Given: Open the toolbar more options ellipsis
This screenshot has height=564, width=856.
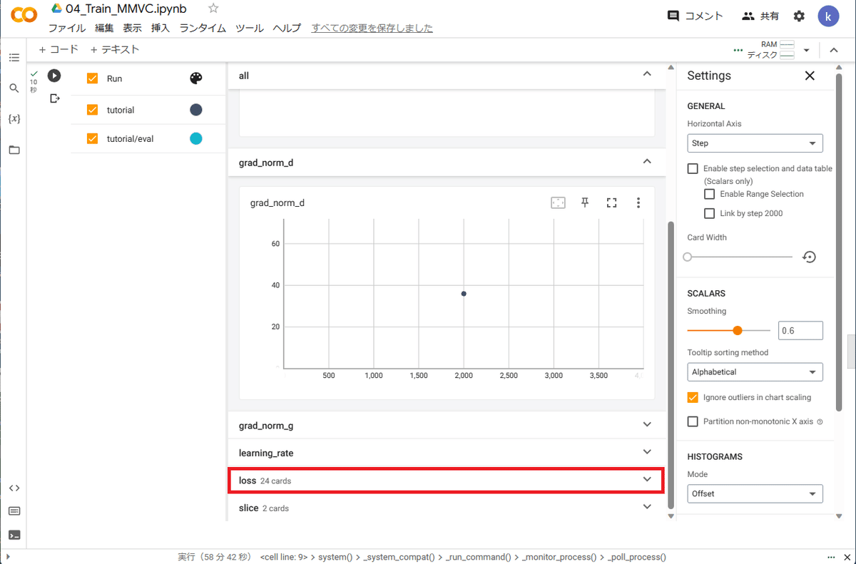Looking at the screenshot, I should point(738,50).
